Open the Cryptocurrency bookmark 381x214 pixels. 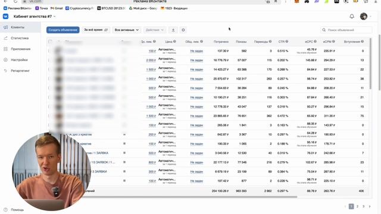79,8
